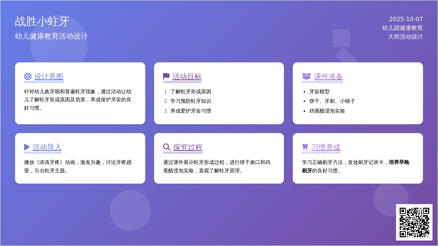The width and height of the screenshot is (438, 246).
Task: Click the flag icon beside 活动目标
Action: 166,77
